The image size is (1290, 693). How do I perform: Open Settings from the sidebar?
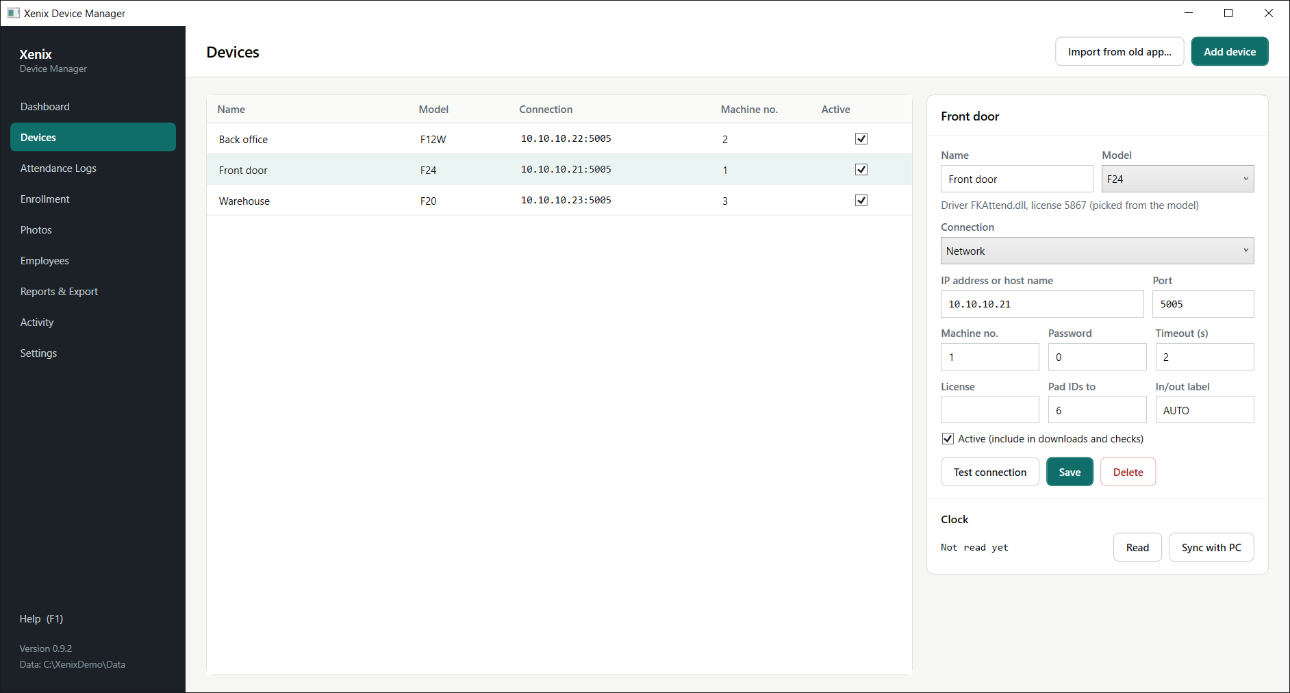[x=93, y=353]
